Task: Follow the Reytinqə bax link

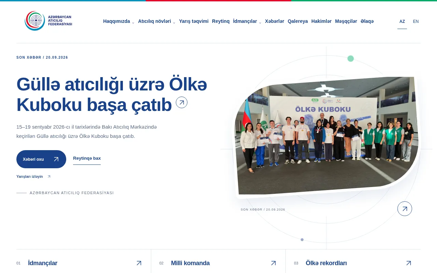Action: (x=87, y=158)
